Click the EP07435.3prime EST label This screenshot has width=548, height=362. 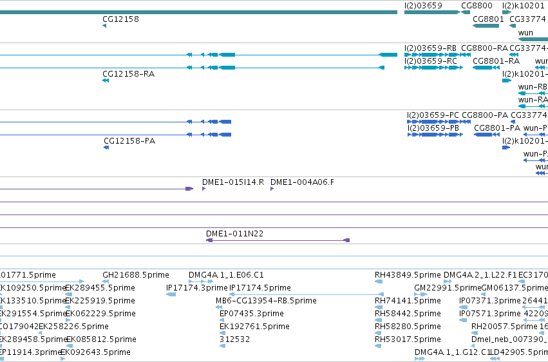(252, 314)
